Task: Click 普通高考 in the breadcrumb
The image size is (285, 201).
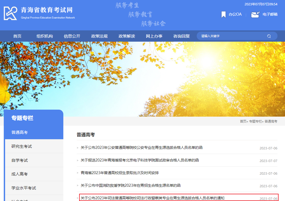Action: point(271,121)
